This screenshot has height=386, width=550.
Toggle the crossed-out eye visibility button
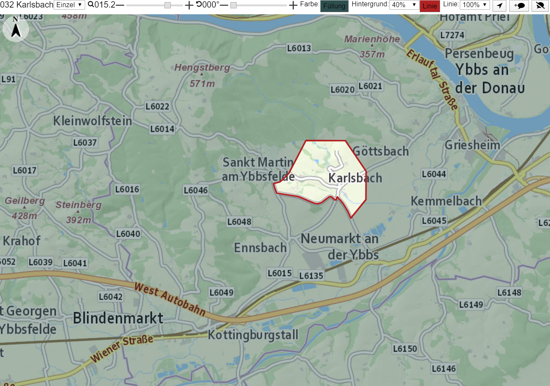pos(541,5)
